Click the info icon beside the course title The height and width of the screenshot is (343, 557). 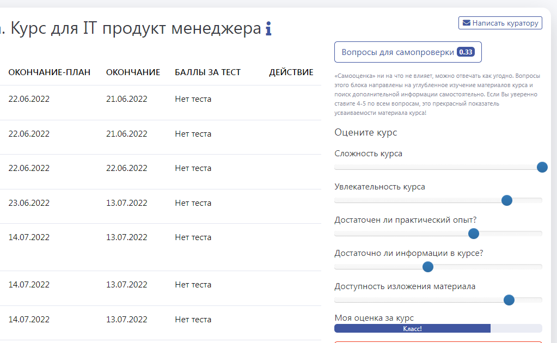pos(268,29)
